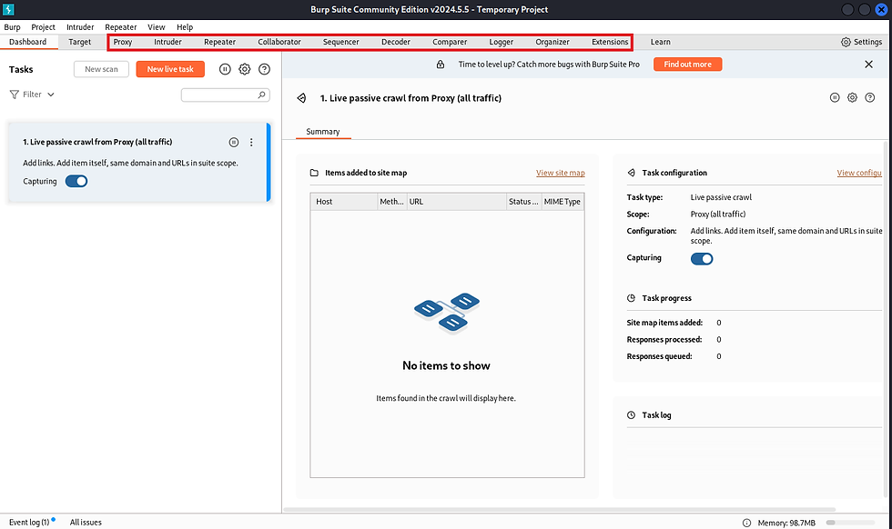Expand the Filter dropdown chevron

(x=51, y=95)
